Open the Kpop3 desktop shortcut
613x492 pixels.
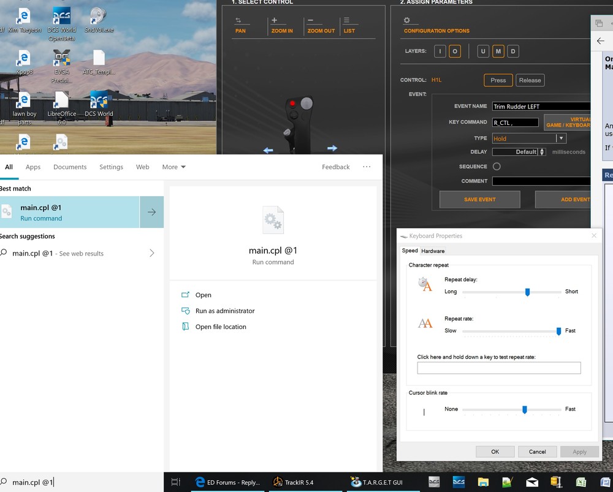click(24, 62)
